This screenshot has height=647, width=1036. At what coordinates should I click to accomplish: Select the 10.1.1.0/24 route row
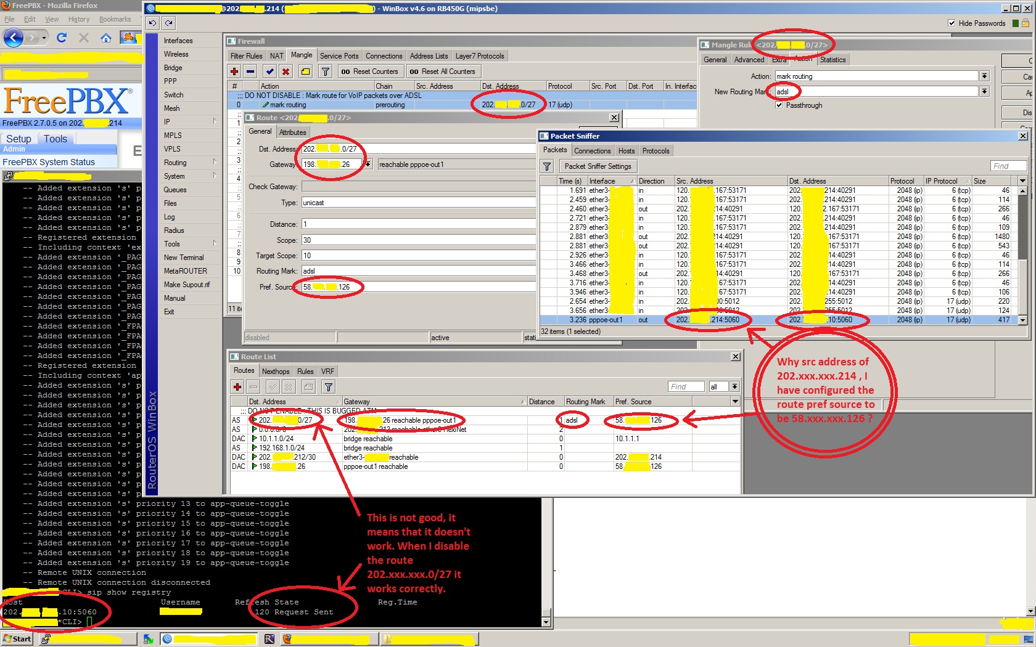point(485,439)
